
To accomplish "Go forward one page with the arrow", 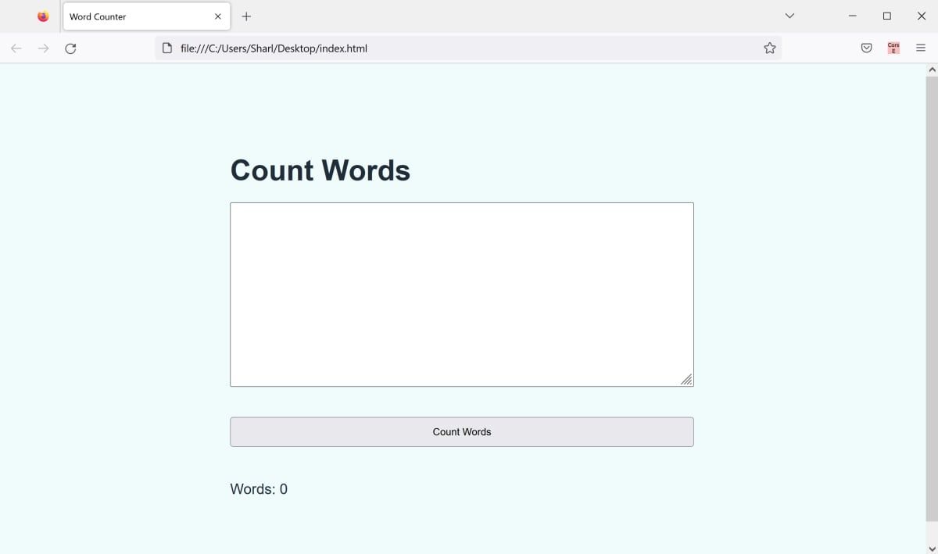I will pos(44,48).
